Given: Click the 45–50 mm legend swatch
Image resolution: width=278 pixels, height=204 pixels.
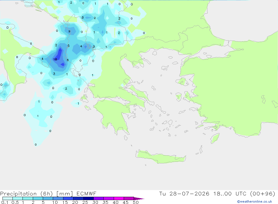Looking at the screenshot, I should click(129, 198).
